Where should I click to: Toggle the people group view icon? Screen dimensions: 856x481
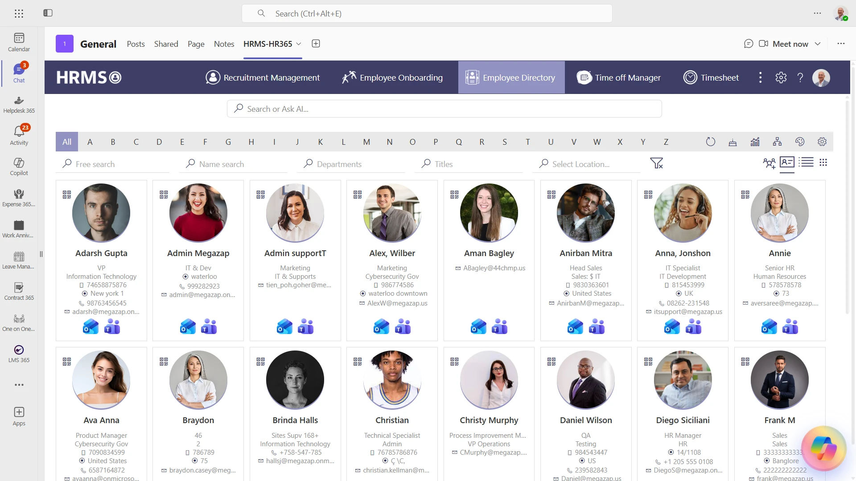[769, 163]
